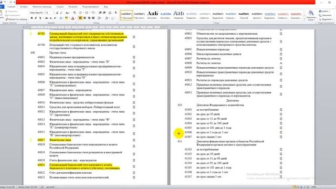Click the Grow Font icon
The width and height of the screenshot is (336, 189).
[x=57, y=13]
